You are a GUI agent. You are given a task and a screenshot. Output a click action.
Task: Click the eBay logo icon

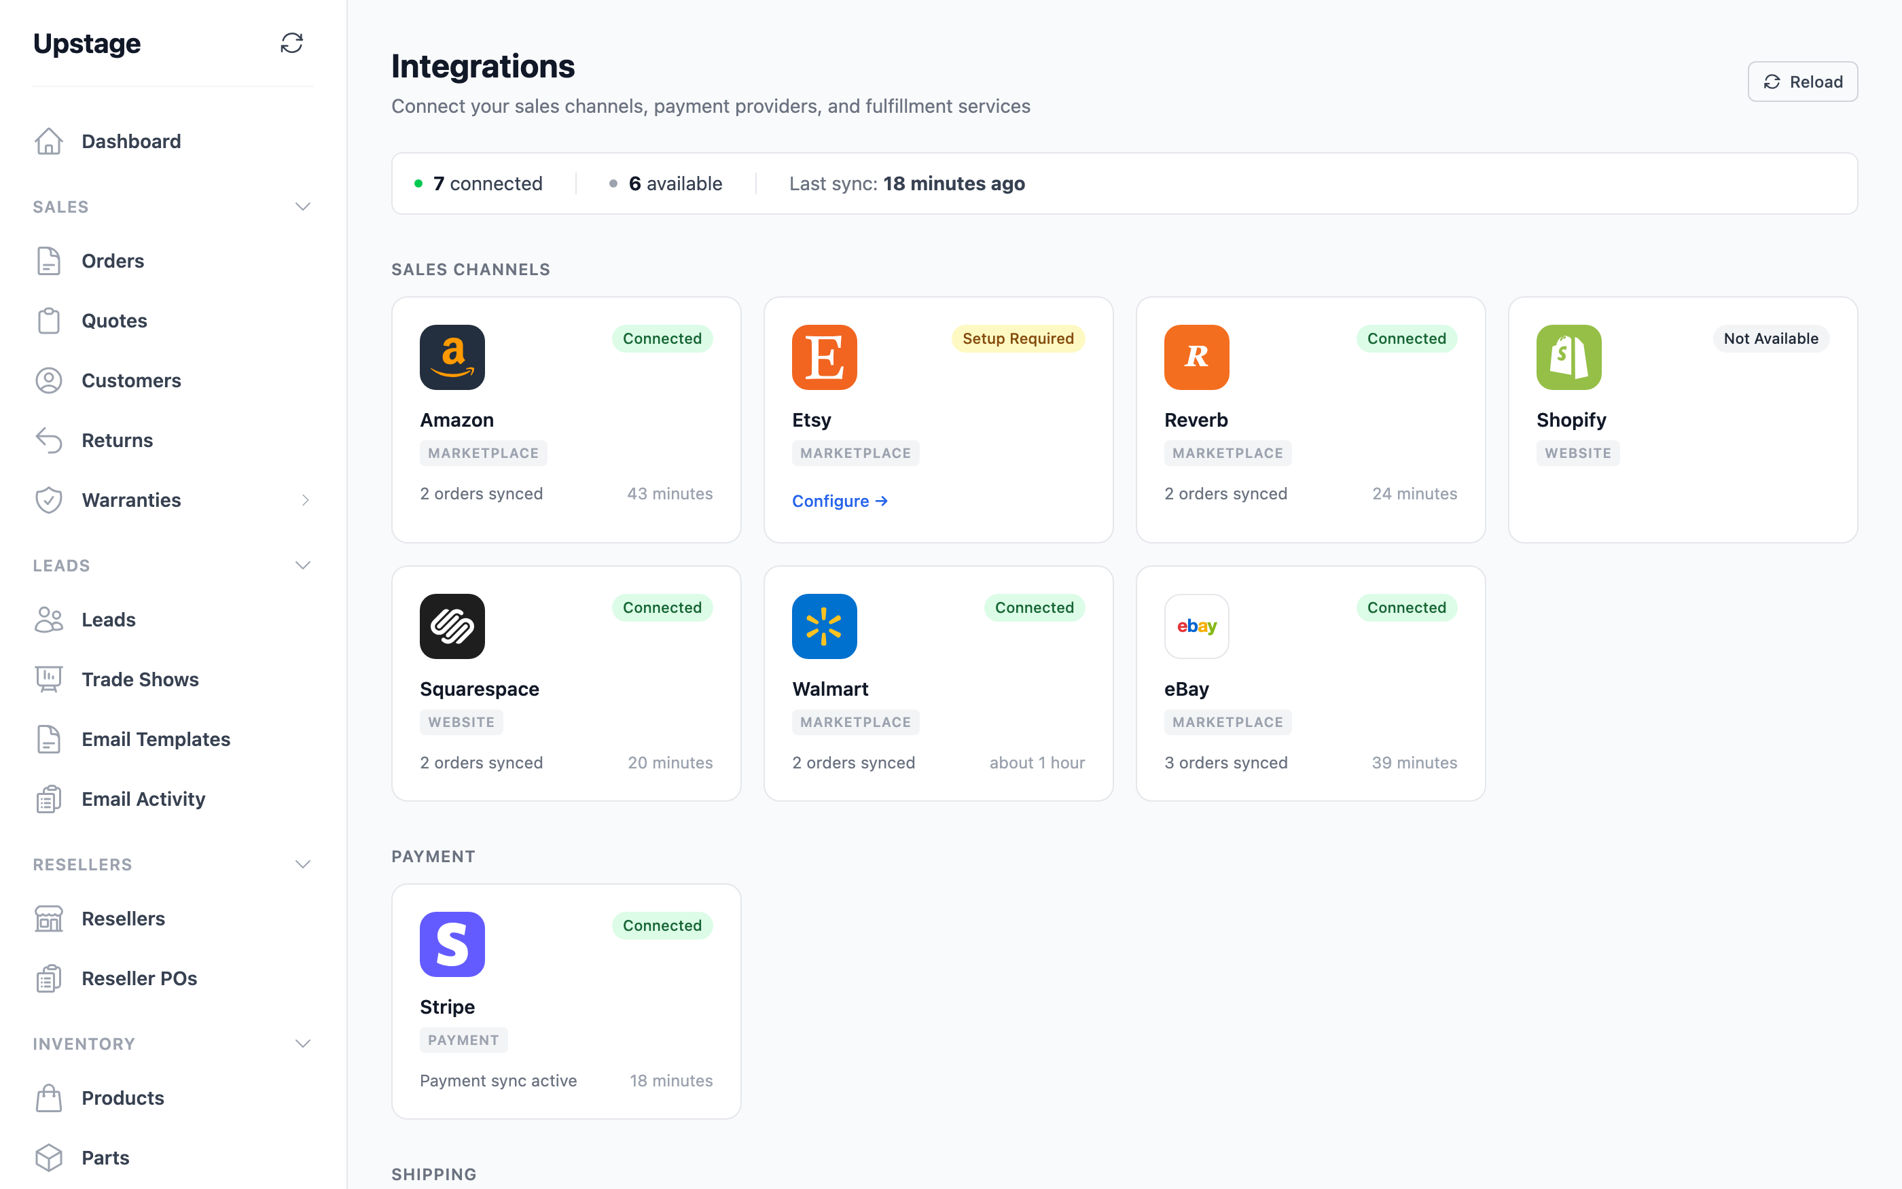point(1196,626)
